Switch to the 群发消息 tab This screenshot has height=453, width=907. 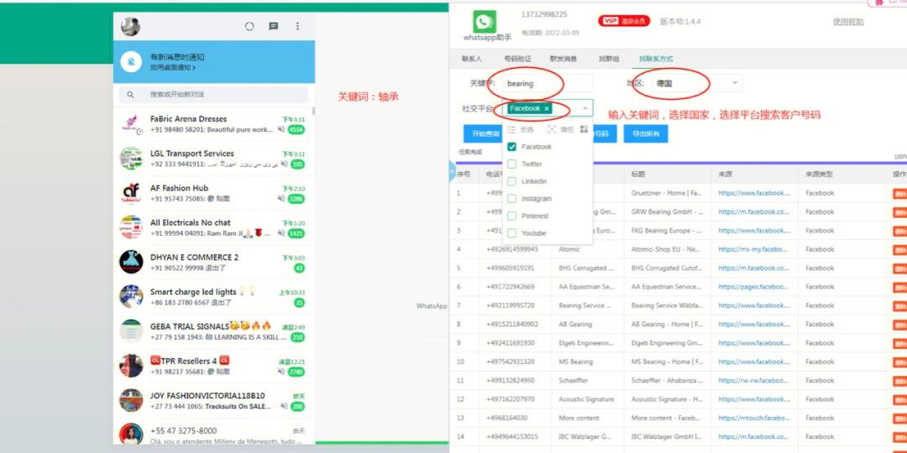point(563,59)
